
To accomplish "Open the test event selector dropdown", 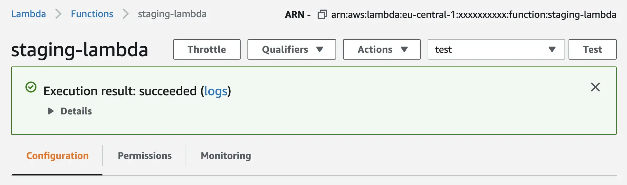I will pyautogui.click(x=496, y=49).
